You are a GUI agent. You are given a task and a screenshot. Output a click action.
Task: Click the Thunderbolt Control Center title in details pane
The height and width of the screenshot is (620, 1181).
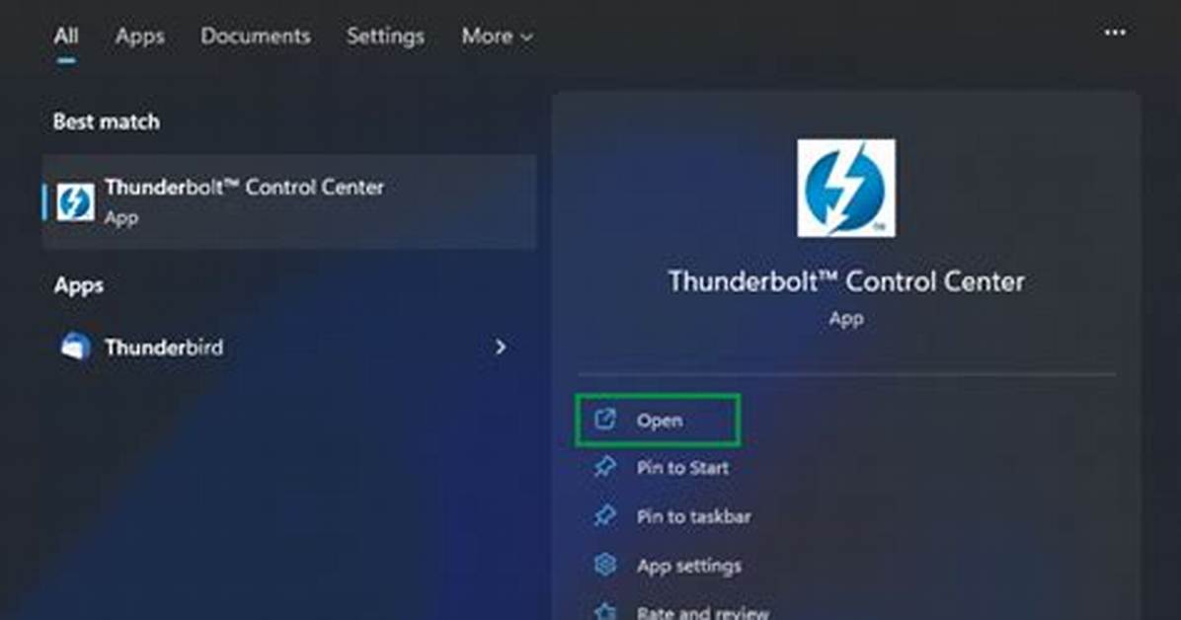tap(846, 281)
